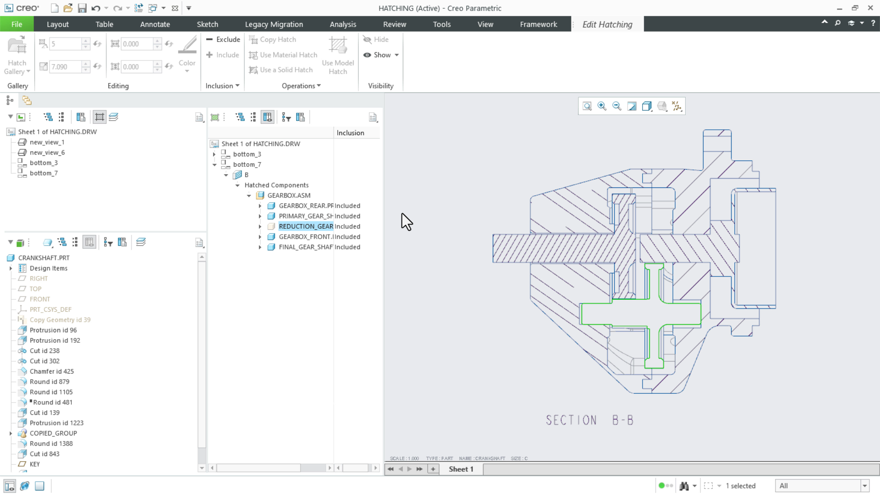The image size is (880, 495).
Task: Click the Repaint icon in graphics toolbar
Action: point(632,106)
